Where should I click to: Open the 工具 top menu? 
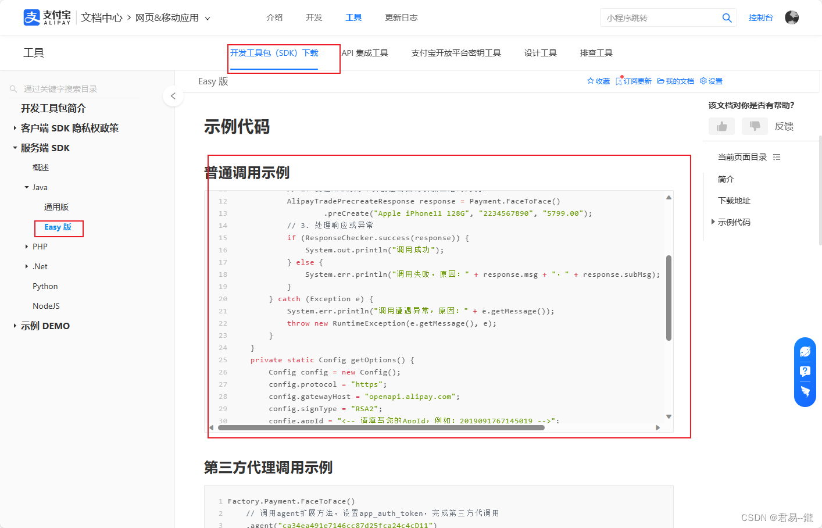coord(353,17)
